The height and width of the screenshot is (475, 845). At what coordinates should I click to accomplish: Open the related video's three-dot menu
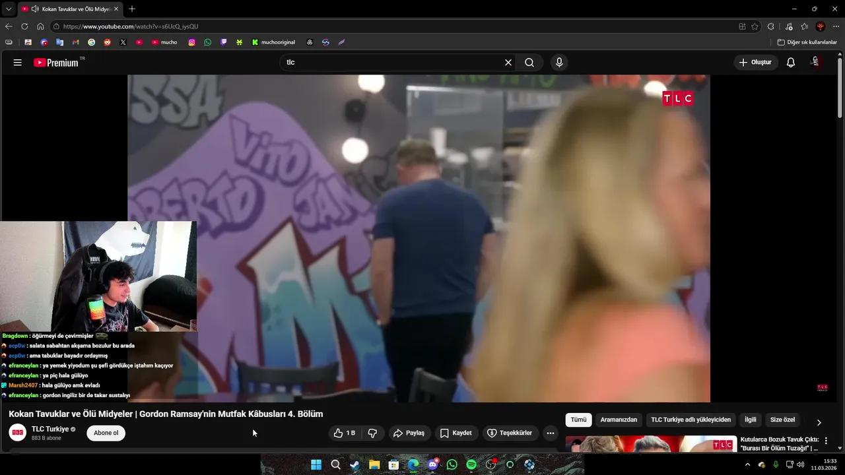(827, 440)
